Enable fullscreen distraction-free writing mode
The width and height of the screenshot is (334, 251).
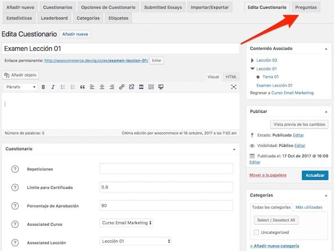[x=233, y=87]
